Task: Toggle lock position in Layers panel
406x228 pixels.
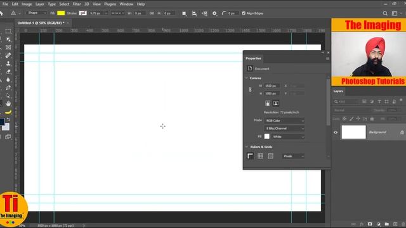Action: tap(358, 119)
